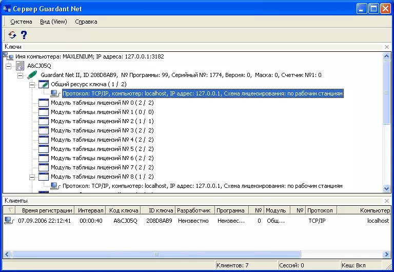Click the Неизвестно developer cell
The width and height of the screenshot is (394, 272).
[193, 221]
